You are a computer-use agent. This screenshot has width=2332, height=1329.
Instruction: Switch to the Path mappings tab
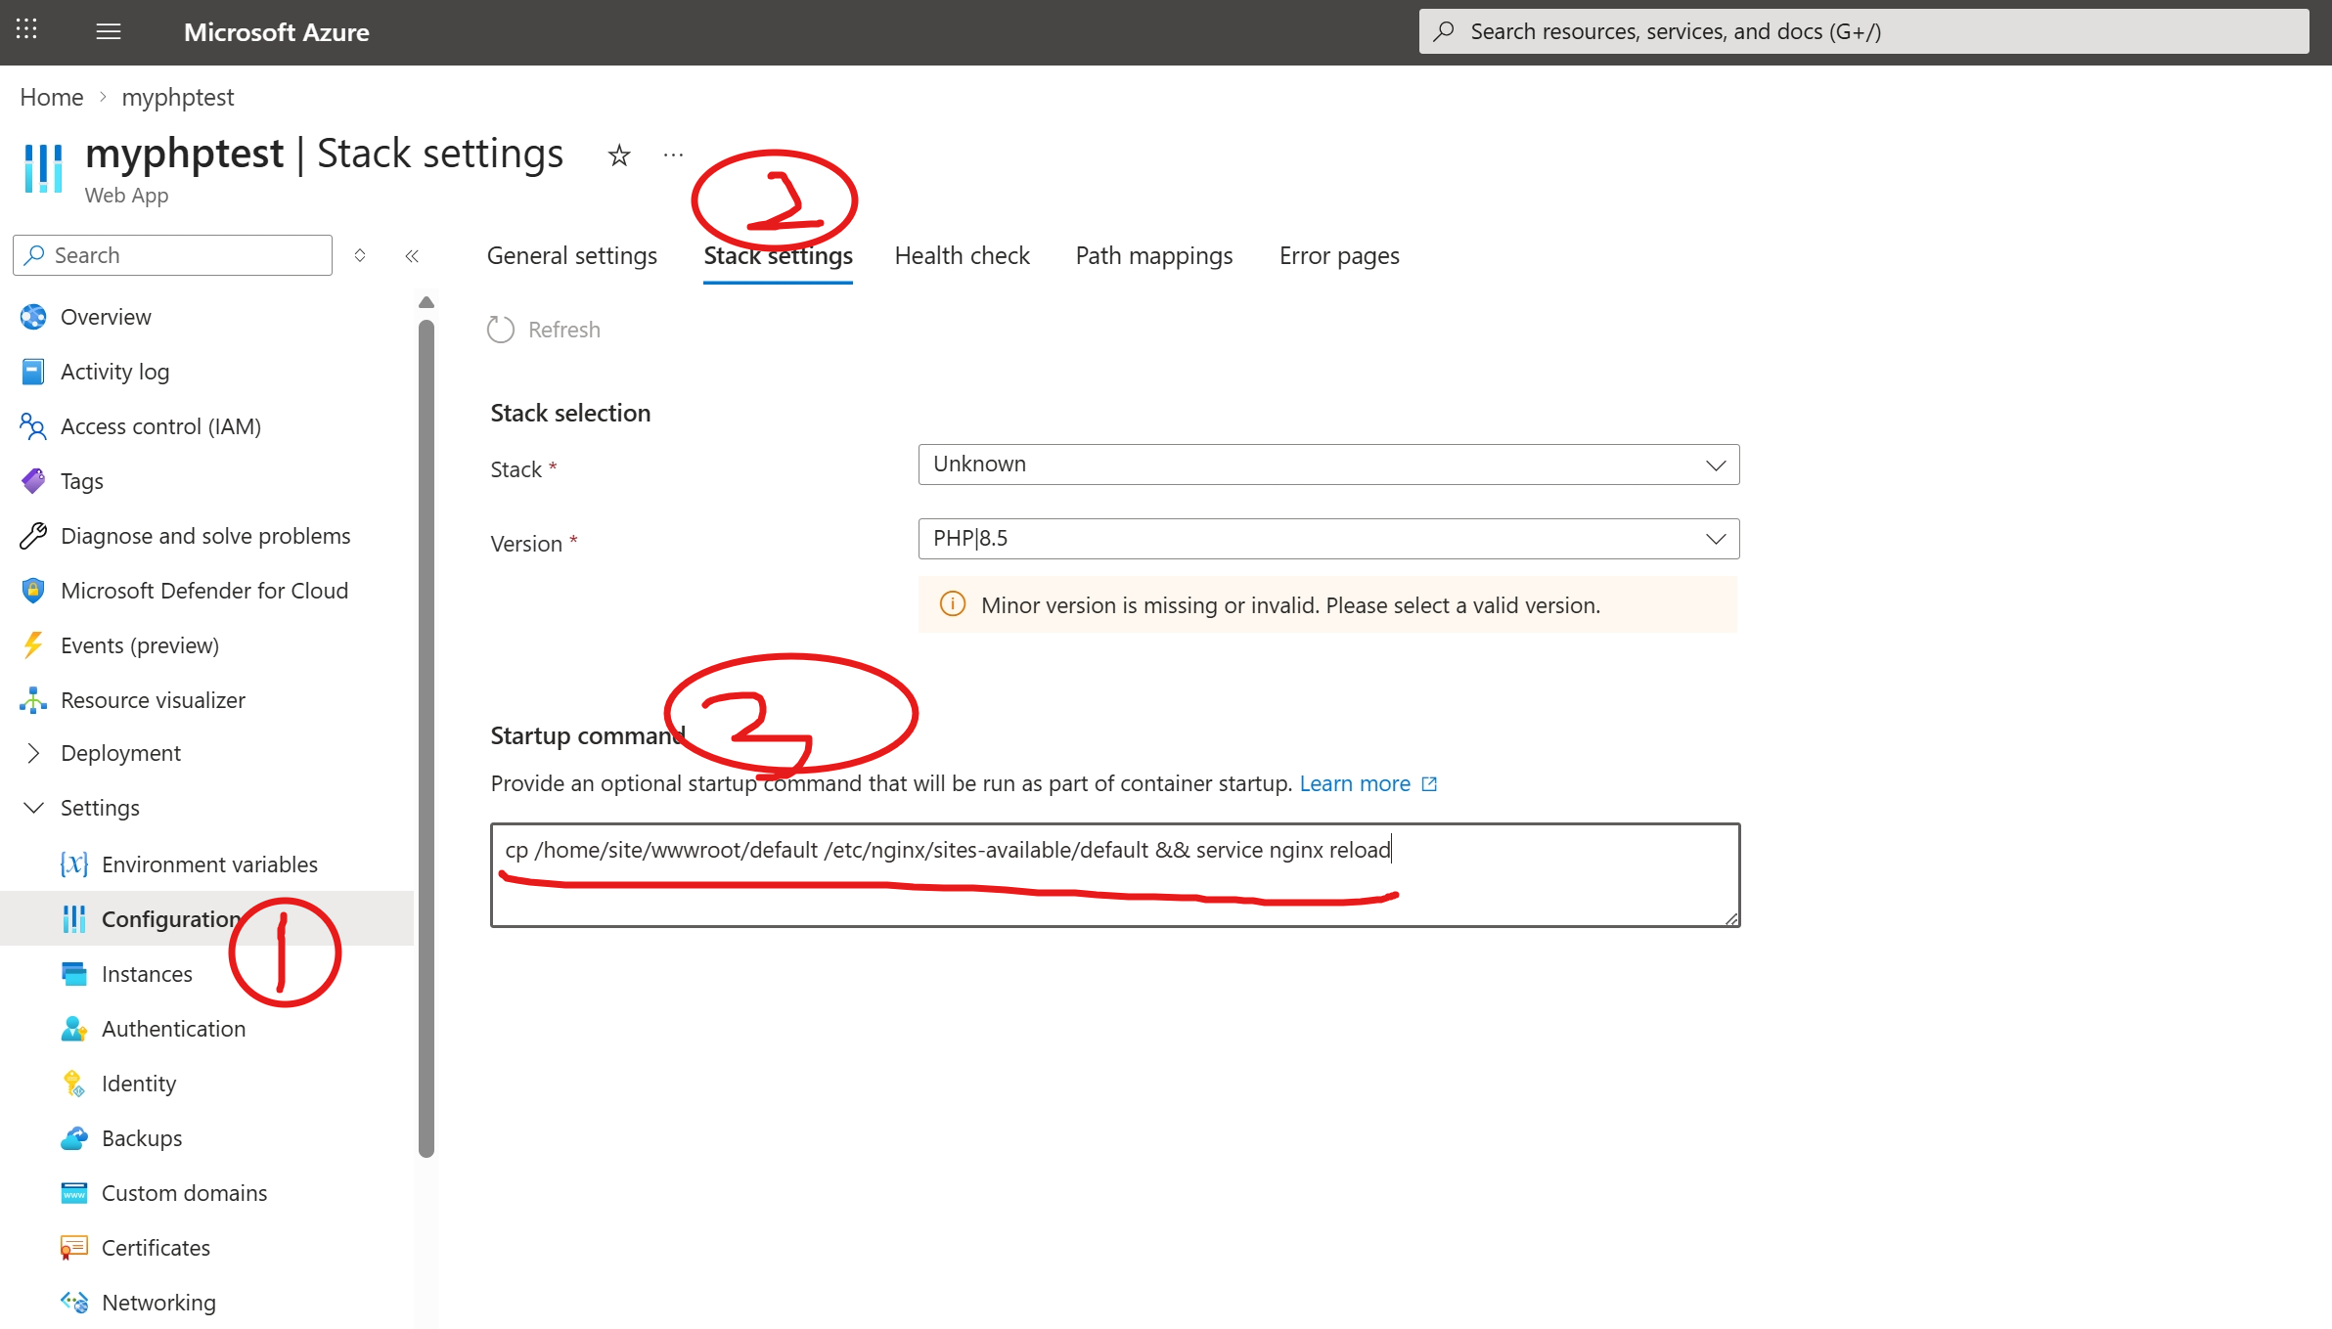pyautogui.click(x=1153, y=256)
